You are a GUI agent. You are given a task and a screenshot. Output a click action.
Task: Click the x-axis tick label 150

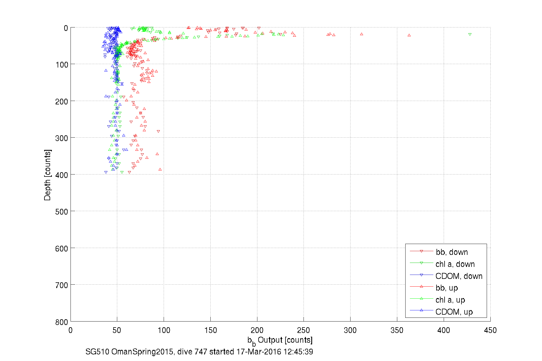click(x=210, y=330)
